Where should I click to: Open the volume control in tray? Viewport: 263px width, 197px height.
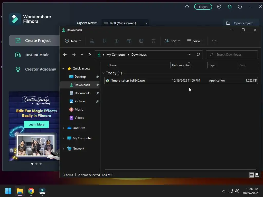(237, 191)
